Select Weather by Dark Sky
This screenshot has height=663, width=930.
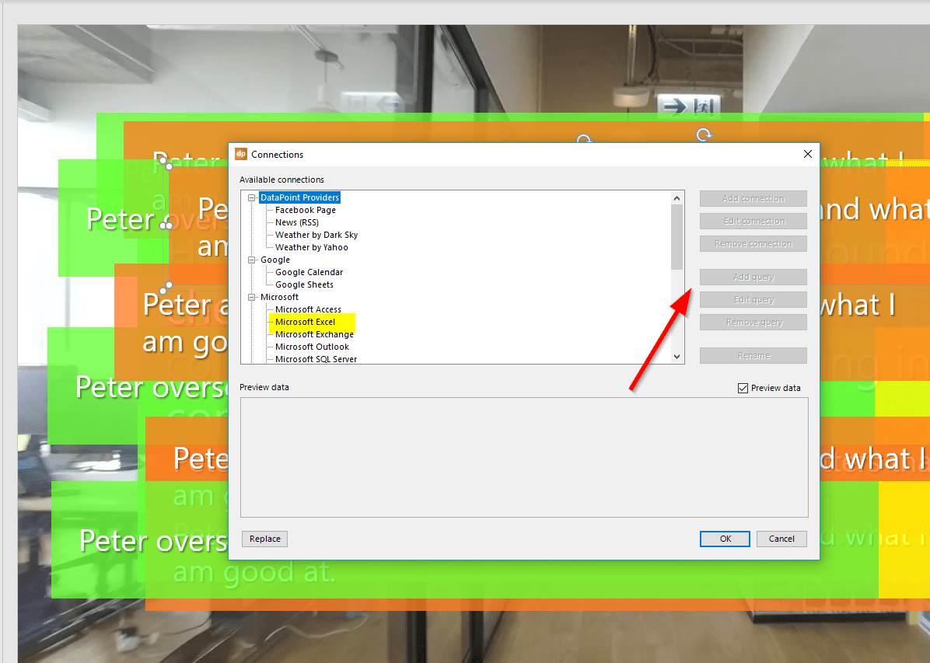click(316, 235)
